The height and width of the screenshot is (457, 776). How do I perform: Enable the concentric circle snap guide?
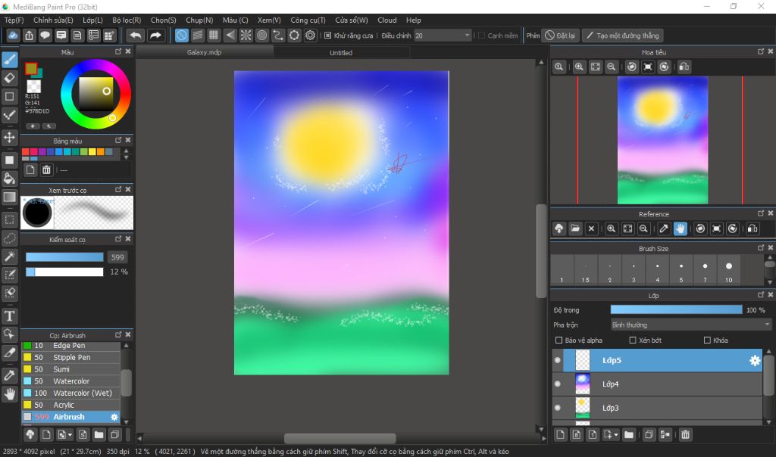pyautogui.click(x=261, y=36)
